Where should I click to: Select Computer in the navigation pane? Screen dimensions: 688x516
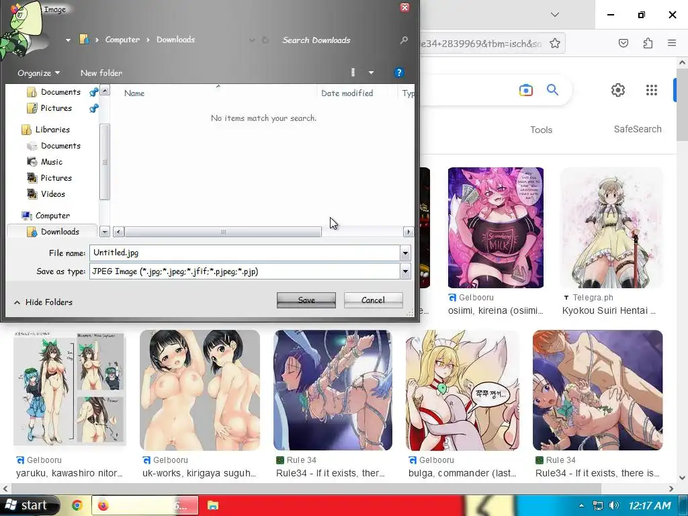[x=52, y=216]
